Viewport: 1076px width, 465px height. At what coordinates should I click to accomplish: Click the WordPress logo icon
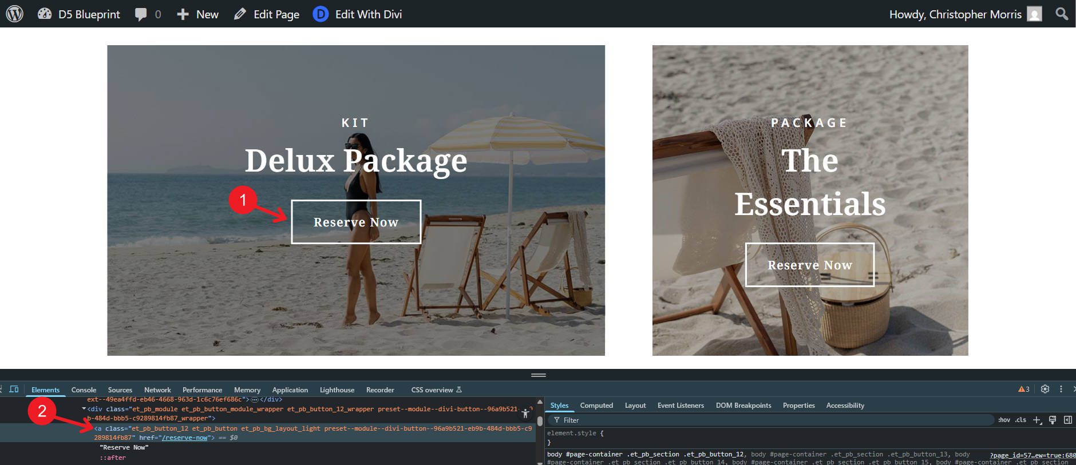pos(14,14)
